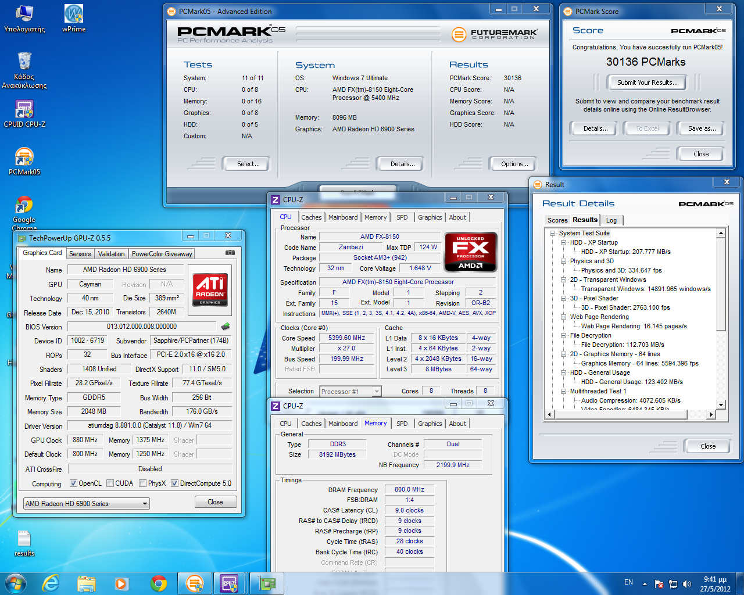Switch to SPD tab in lower CPU-Z
Image resolution: width=744 pixels, height=595 pixels.
402,424
